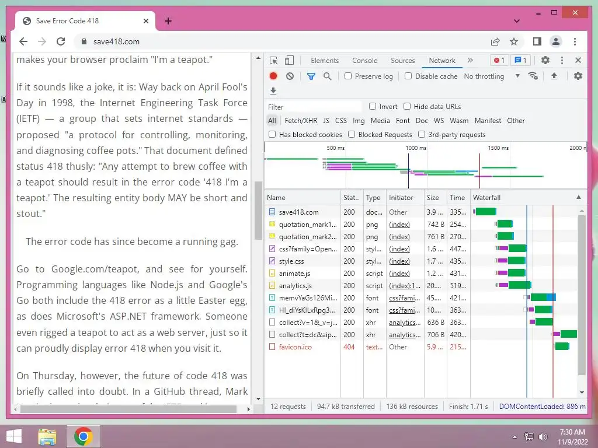Filter requests by Font type
Screen dimensions: 598x448
[x=403, y=121]
